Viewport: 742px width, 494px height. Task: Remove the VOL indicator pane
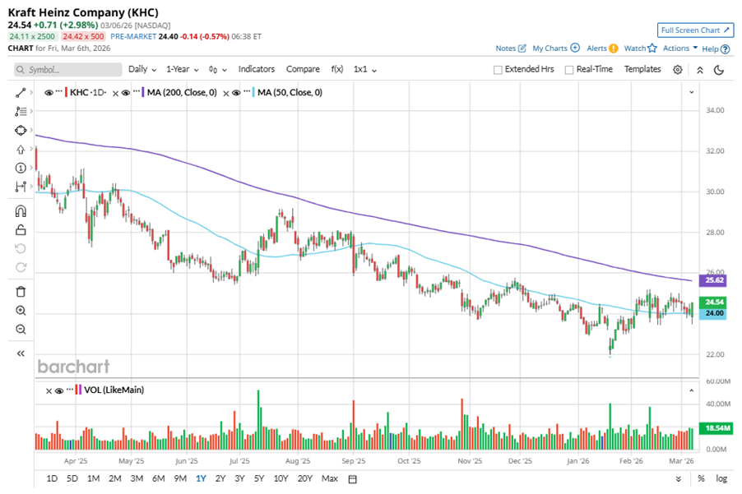click(49, 391)
